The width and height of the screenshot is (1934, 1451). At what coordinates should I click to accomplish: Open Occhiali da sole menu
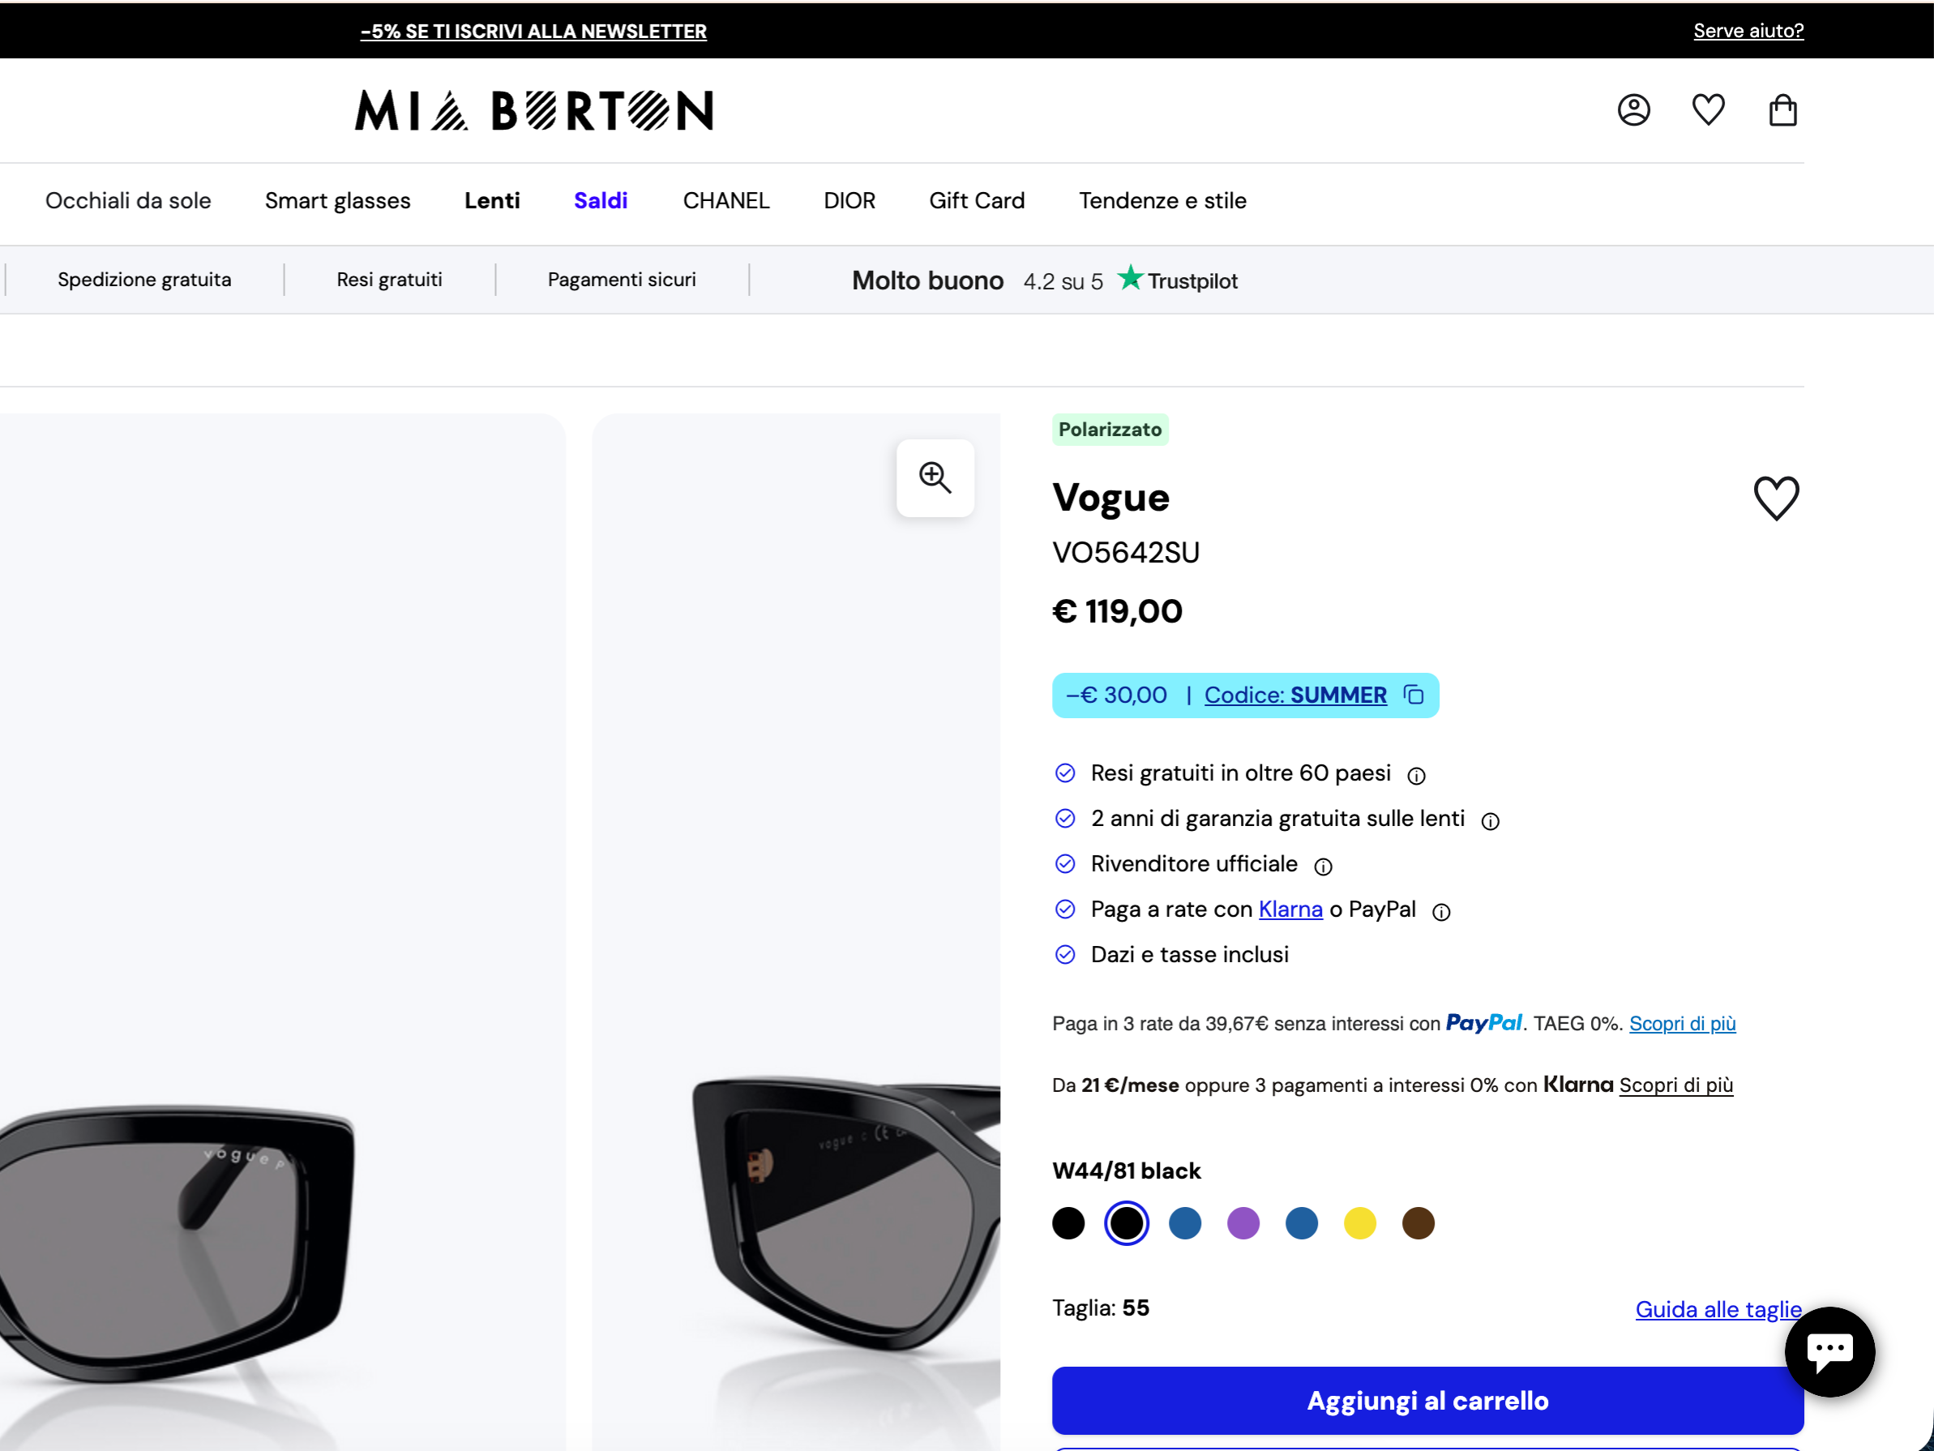click(x=129, y=200)
